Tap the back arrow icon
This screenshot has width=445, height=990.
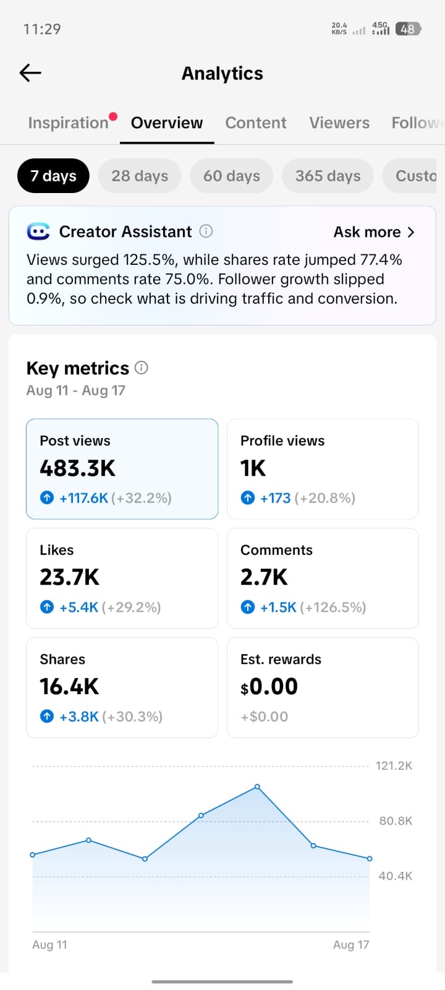(x=30, y=73)
